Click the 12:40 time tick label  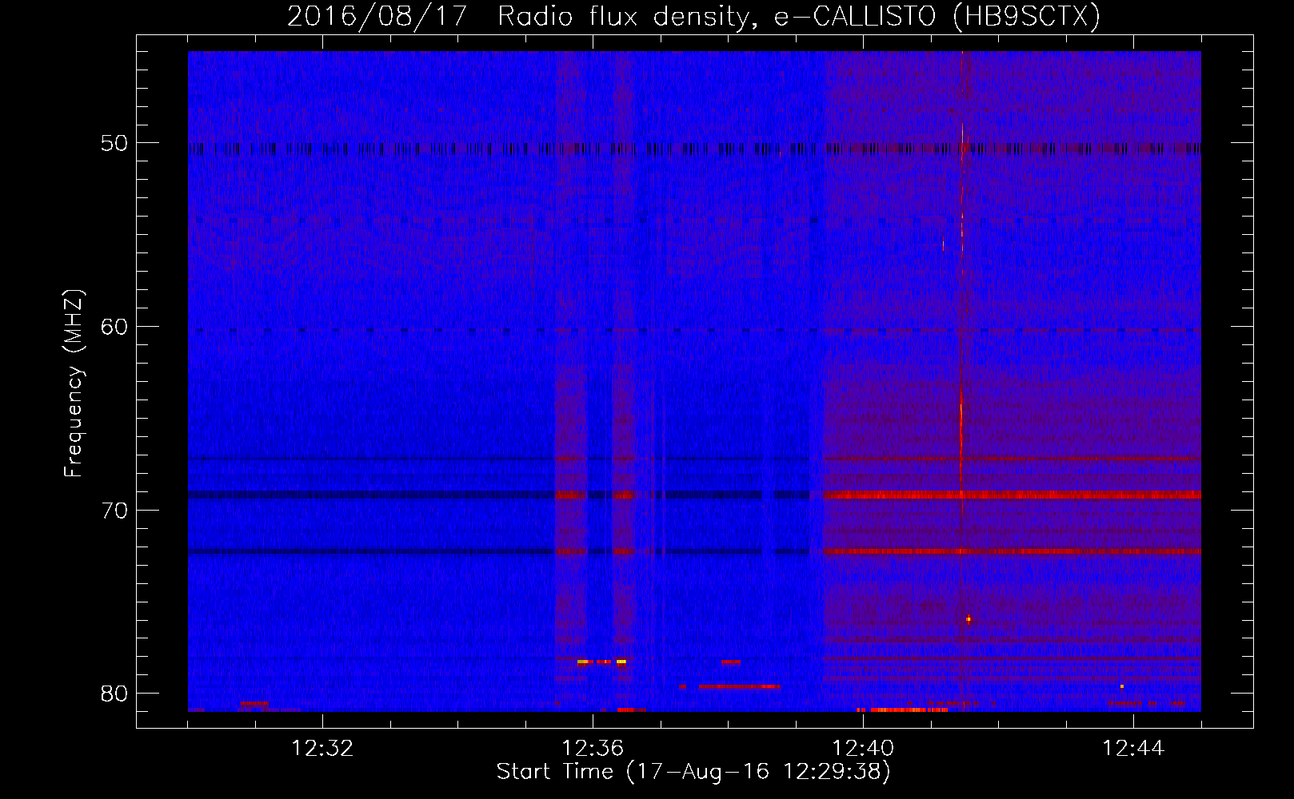(x=863, y=749)
